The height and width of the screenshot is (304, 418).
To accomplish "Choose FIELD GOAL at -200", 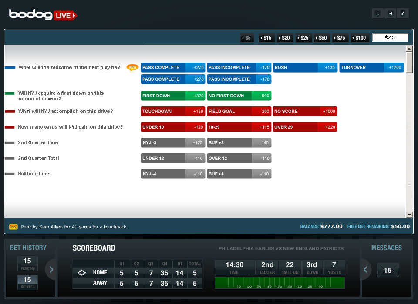I will click(239, 112).
